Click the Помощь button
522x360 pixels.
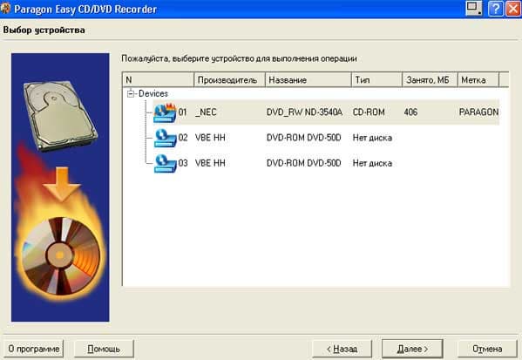(104, 349)
